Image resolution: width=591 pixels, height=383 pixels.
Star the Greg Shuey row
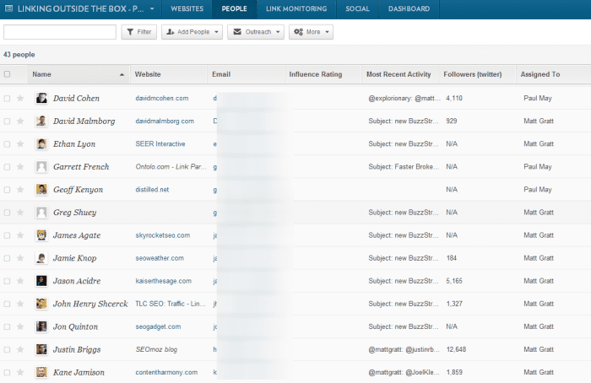(20, 213)
